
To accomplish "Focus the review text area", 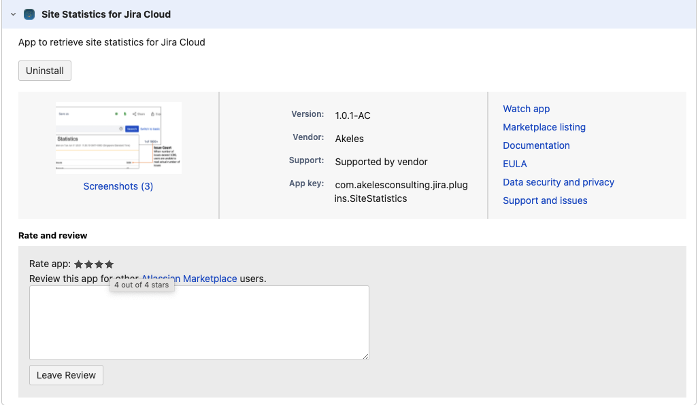I will 199,322.
